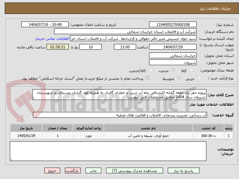239x179 pixels.
Task: Click the نام خدمت column header
Action: (148, 128)
